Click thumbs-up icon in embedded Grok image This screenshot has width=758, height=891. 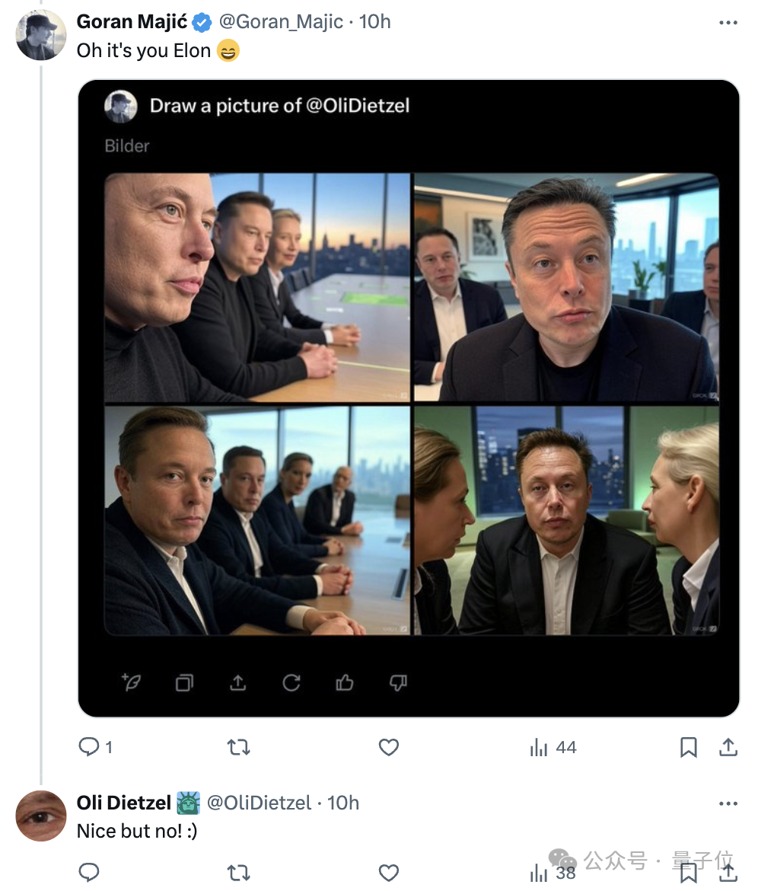click(345, 682)
